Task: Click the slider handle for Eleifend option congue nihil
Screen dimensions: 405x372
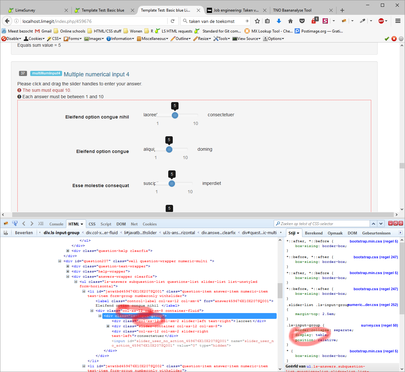Action: coord(175,115)
